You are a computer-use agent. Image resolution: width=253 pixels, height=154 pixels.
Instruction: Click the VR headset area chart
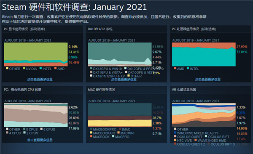[x=204, y=115]
